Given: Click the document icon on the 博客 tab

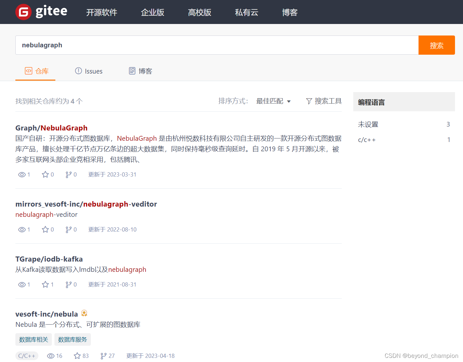Looking at the screenshot, I should 132,71.
